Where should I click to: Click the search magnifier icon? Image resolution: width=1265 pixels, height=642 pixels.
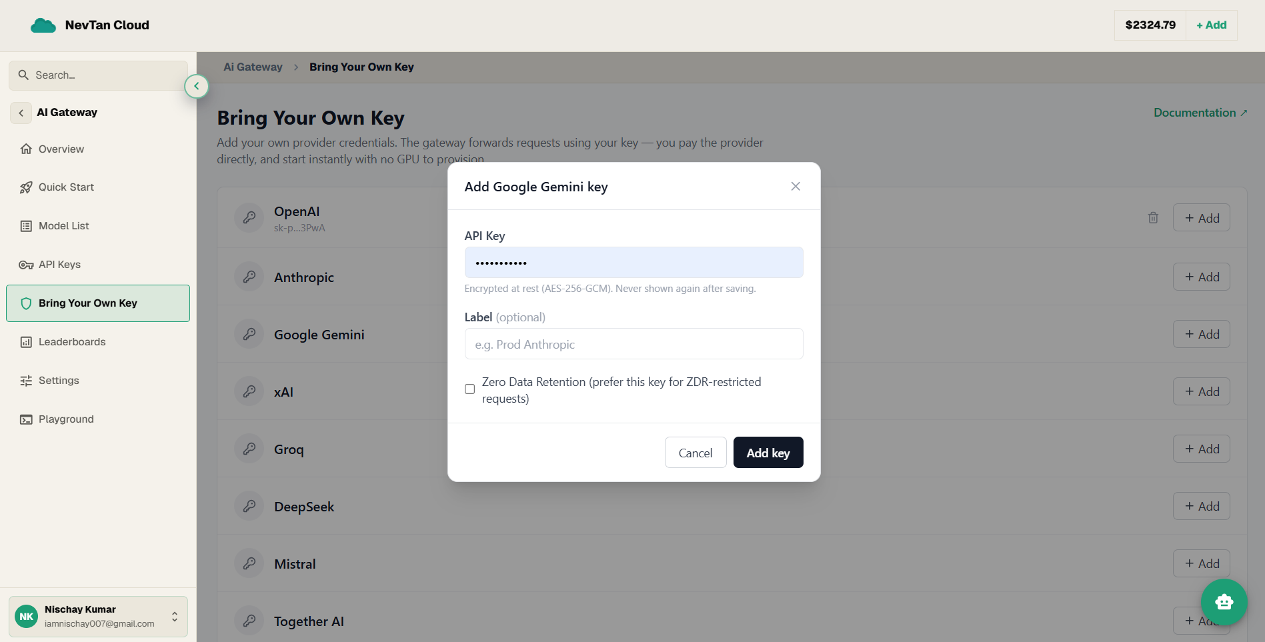point(23,75)
